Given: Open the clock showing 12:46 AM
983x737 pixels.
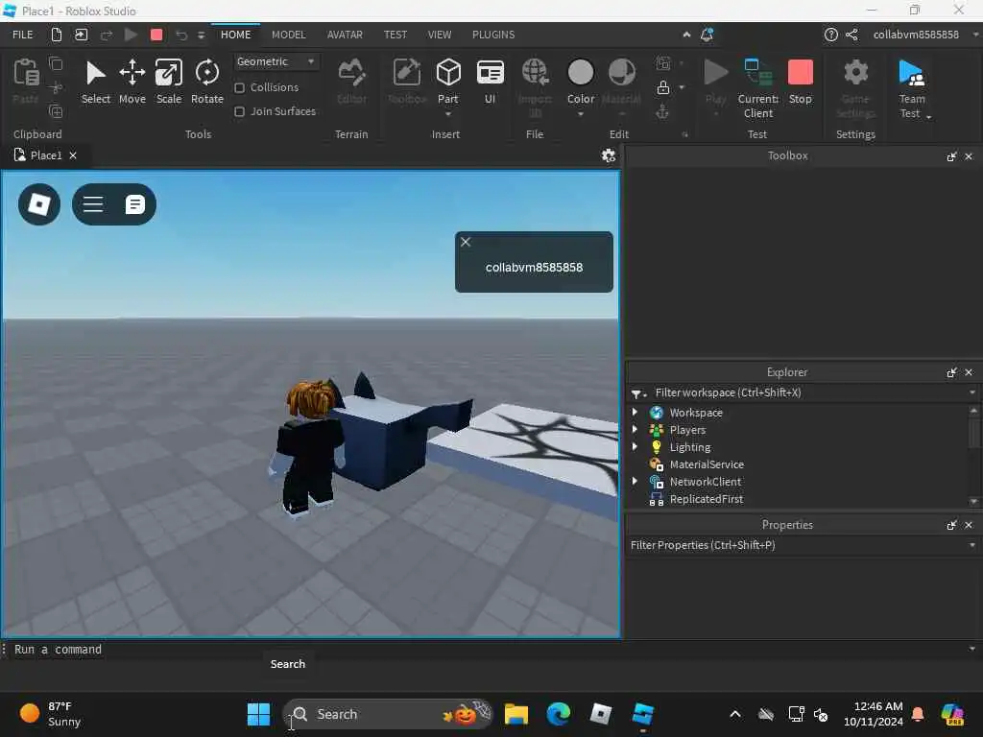Looking at the screenshot, I should [x=874, y=714].
